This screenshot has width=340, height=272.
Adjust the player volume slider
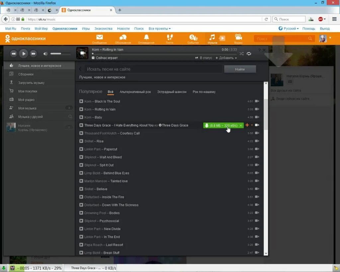[x=60, y=53]
